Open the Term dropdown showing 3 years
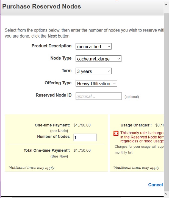169x198 pixels. [93, 71]
